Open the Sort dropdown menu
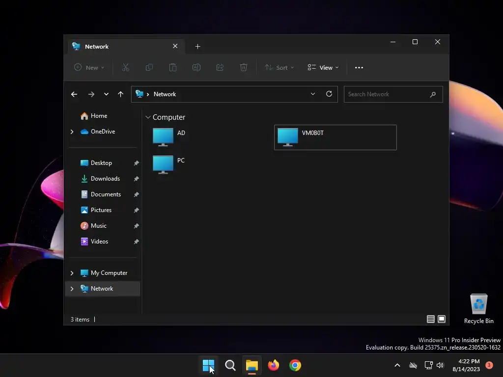This screenshot has width=503, height=377. coord(279,67)
